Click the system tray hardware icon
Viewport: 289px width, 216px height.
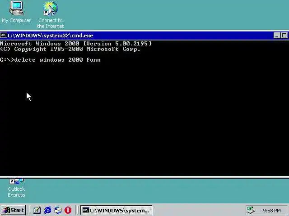251,210
